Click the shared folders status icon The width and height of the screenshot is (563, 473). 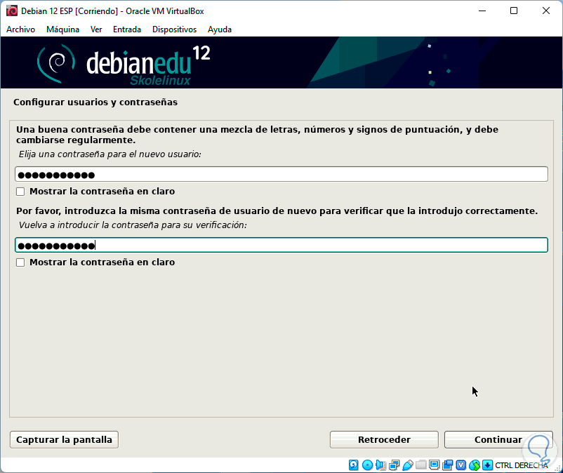(420, 465)
